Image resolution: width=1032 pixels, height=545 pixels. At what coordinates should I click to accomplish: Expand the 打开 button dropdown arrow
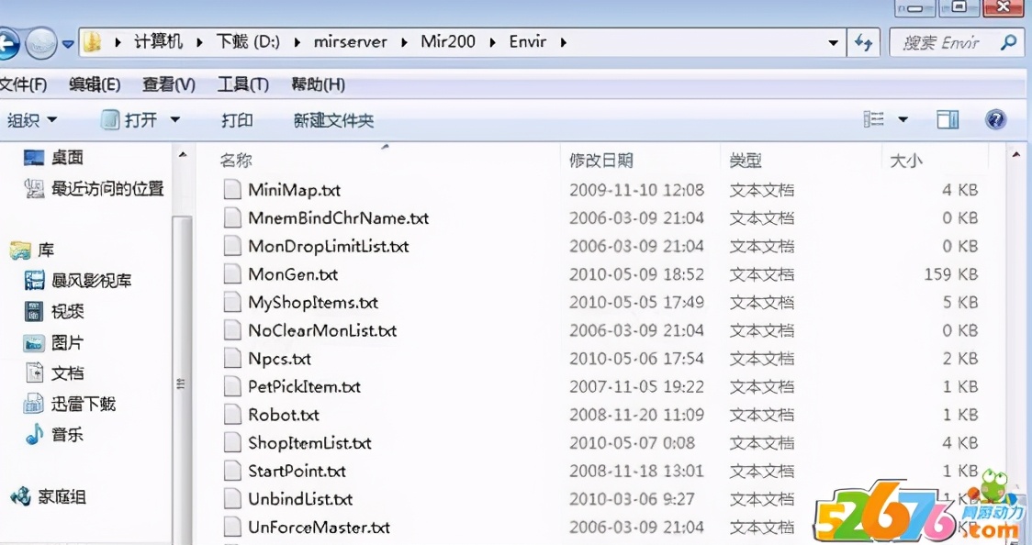pyautogui.click(x=175, y=120)
